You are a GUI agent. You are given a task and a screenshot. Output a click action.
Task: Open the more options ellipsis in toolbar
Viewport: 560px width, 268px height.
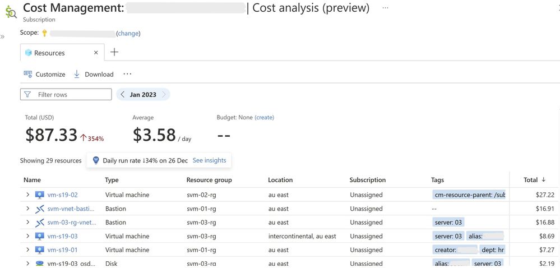[127, 74]
